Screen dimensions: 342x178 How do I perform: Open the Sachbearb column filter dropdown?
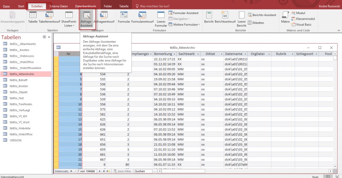(198, 54)
